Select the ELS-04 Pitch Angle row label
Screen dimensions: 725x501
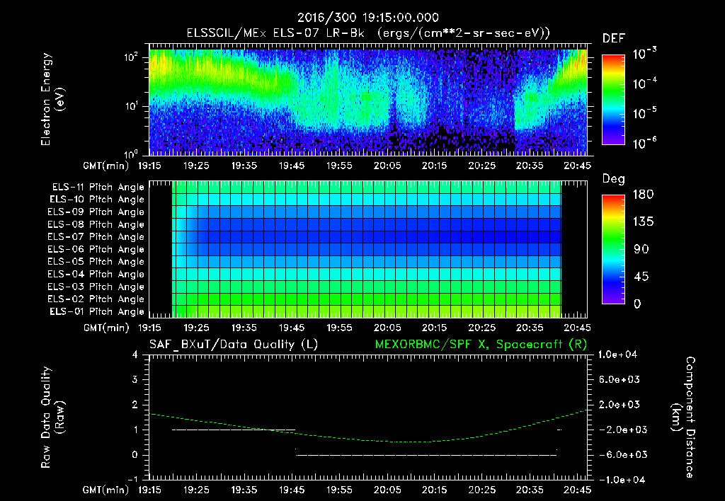pyautogui.click(x=96, y=274)
